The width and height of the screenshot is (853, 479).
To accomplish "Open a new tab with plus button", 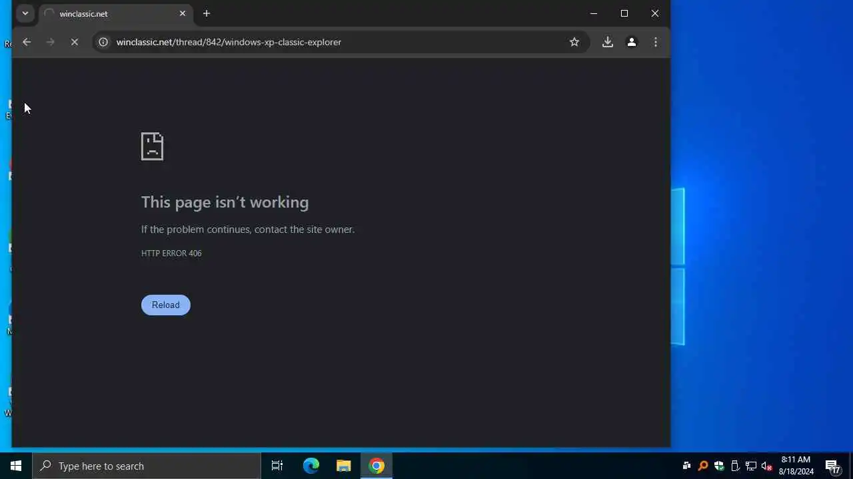I will pyautogui.click(x=207, y=13).
